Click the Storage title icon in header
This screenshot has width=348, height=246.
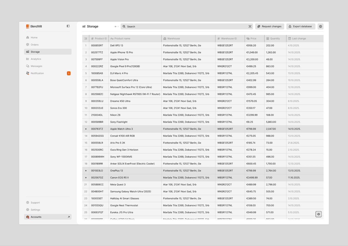coord(84,26)
